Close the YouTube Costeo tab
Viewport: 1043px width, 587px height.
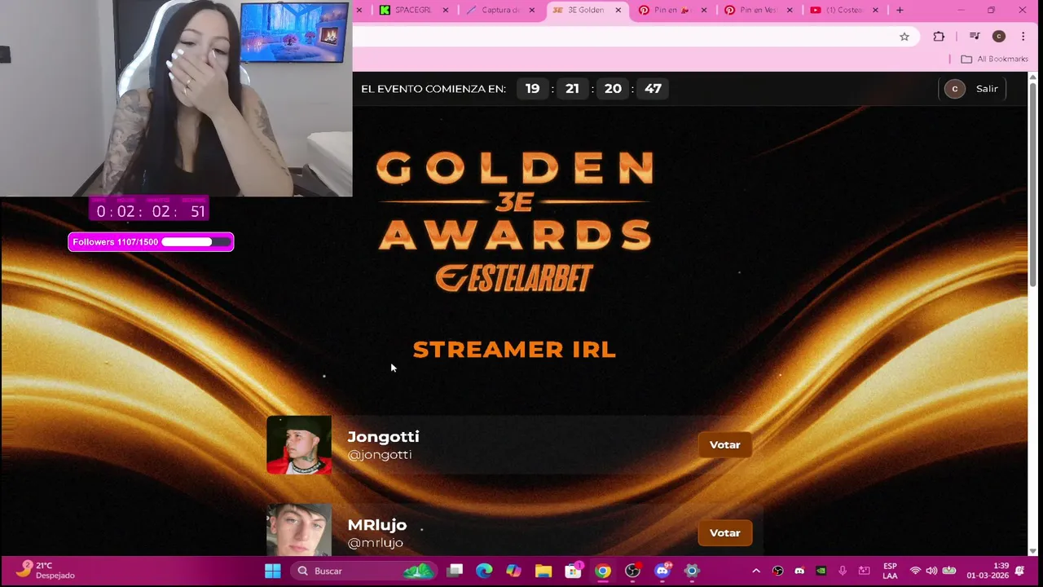(876, 10)
